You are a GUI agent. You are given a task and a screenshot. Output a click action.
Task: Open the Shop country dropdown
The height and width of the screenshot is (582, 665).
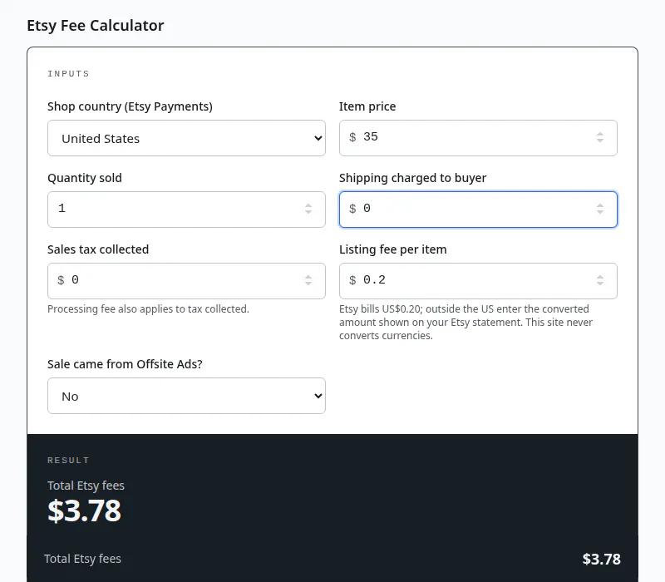(186, 138)
